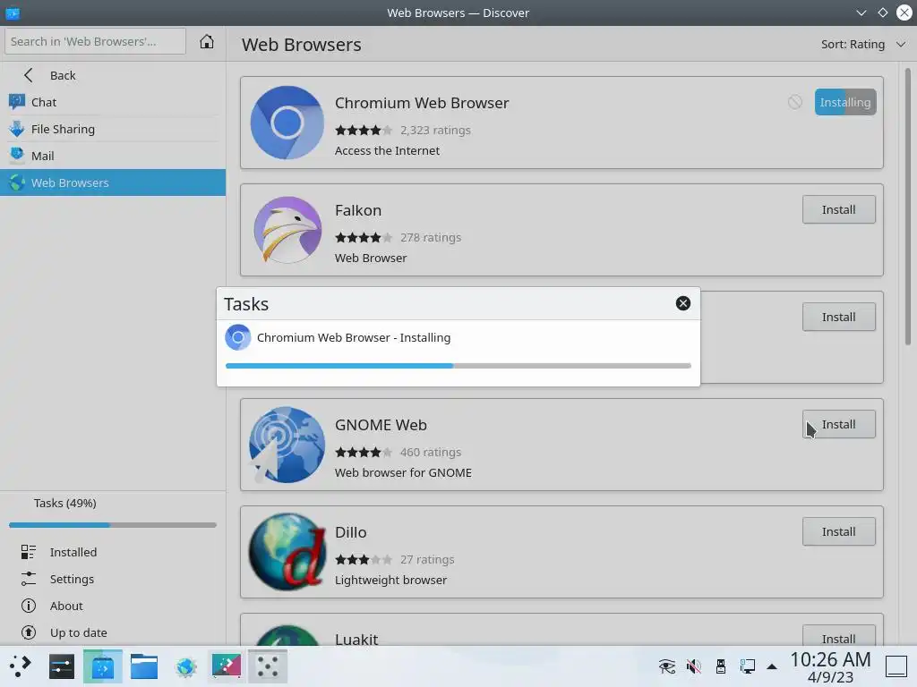Open the Chromium Web Browser app icon
917x687 pixels.
tap(287, 123)
